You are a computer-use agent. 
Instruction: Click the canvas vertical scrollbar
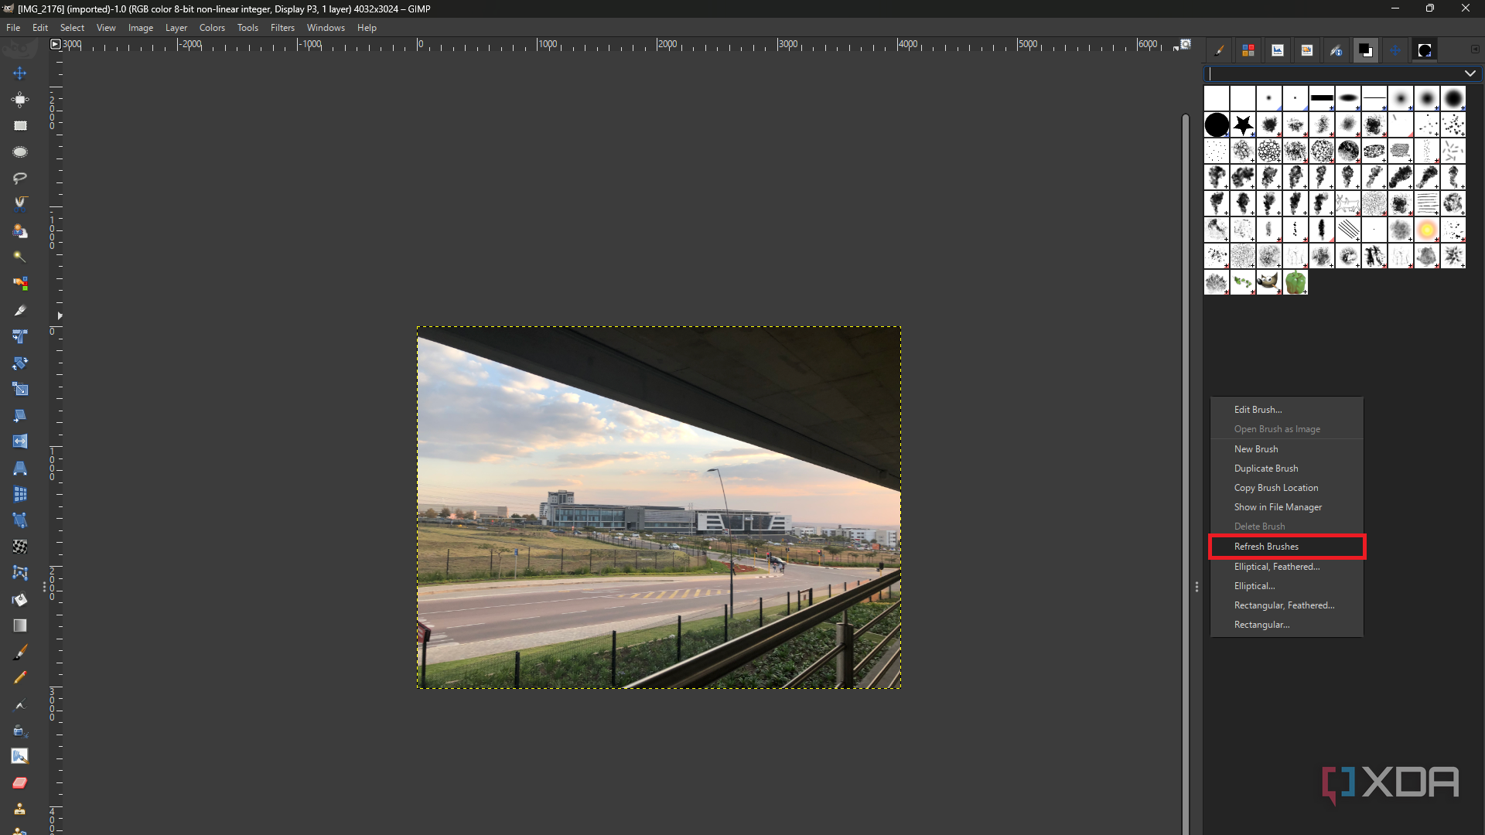(x=1185, y=473)
